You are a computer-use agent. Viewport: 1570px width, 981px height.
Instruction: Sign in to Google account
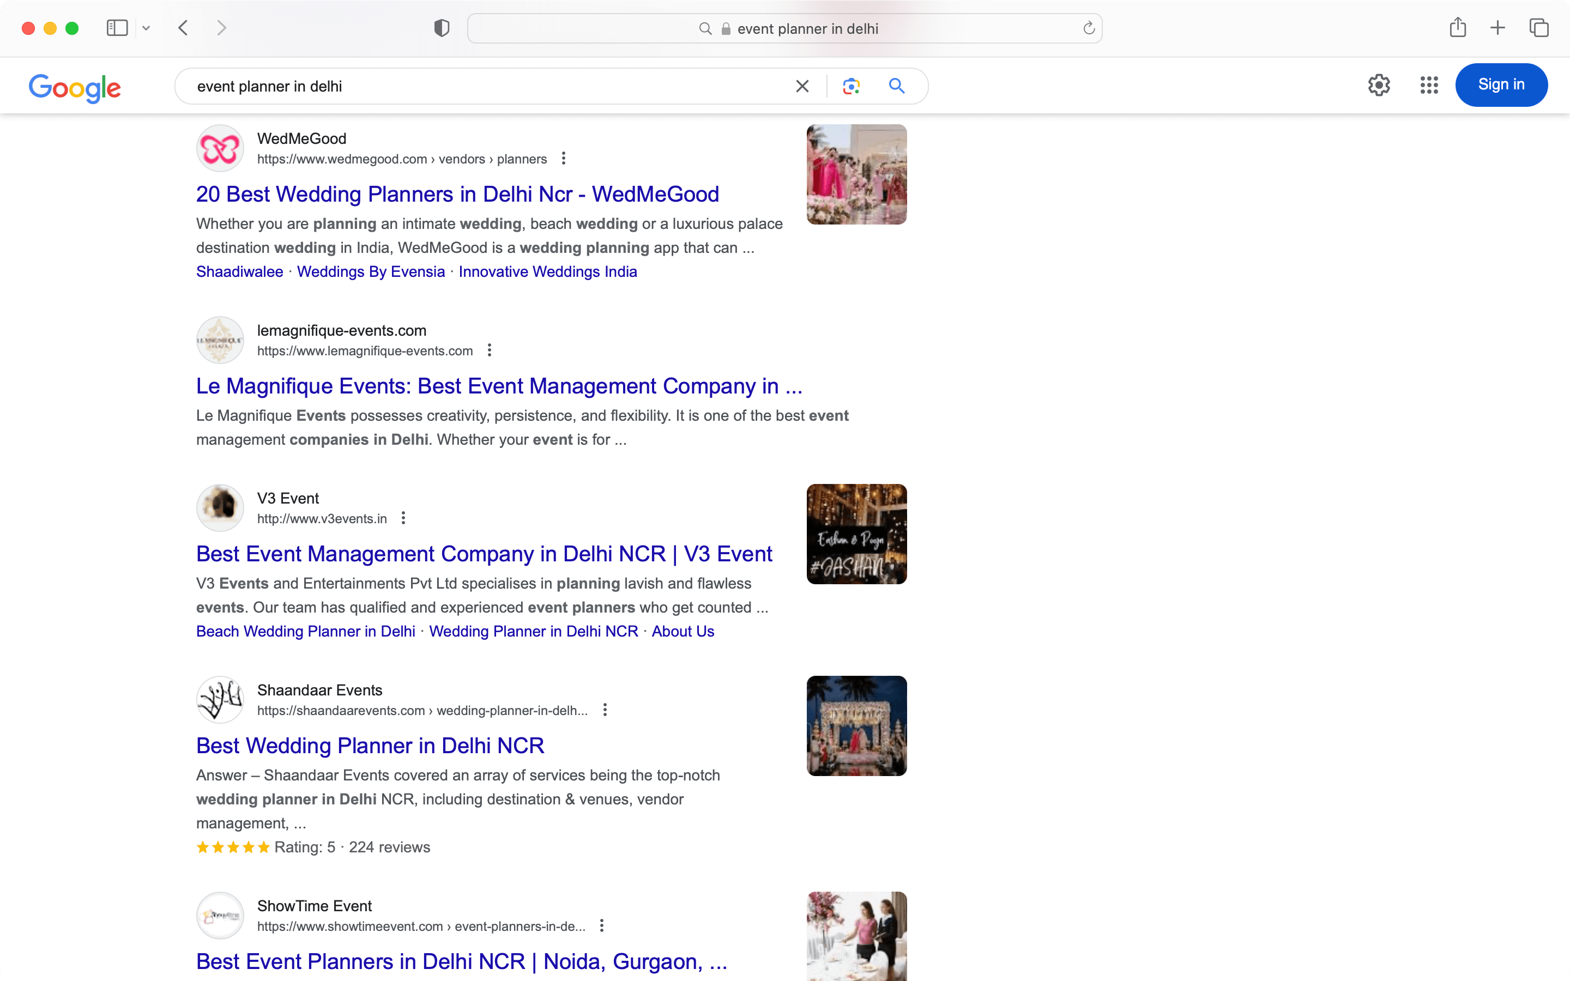point(1501,85)
